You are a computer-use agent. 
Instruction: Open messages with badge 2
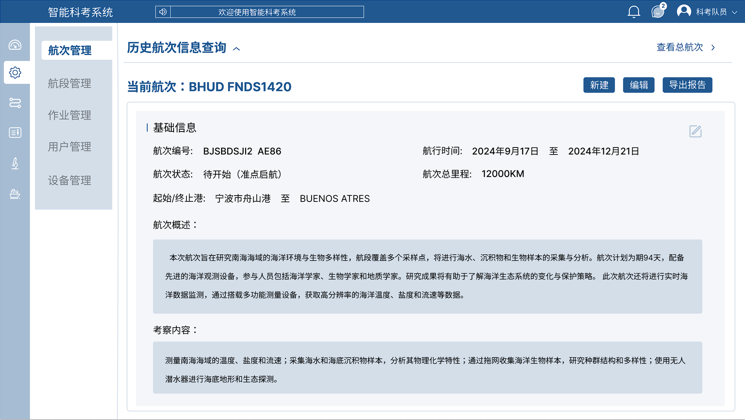click(x=658, y=12)
